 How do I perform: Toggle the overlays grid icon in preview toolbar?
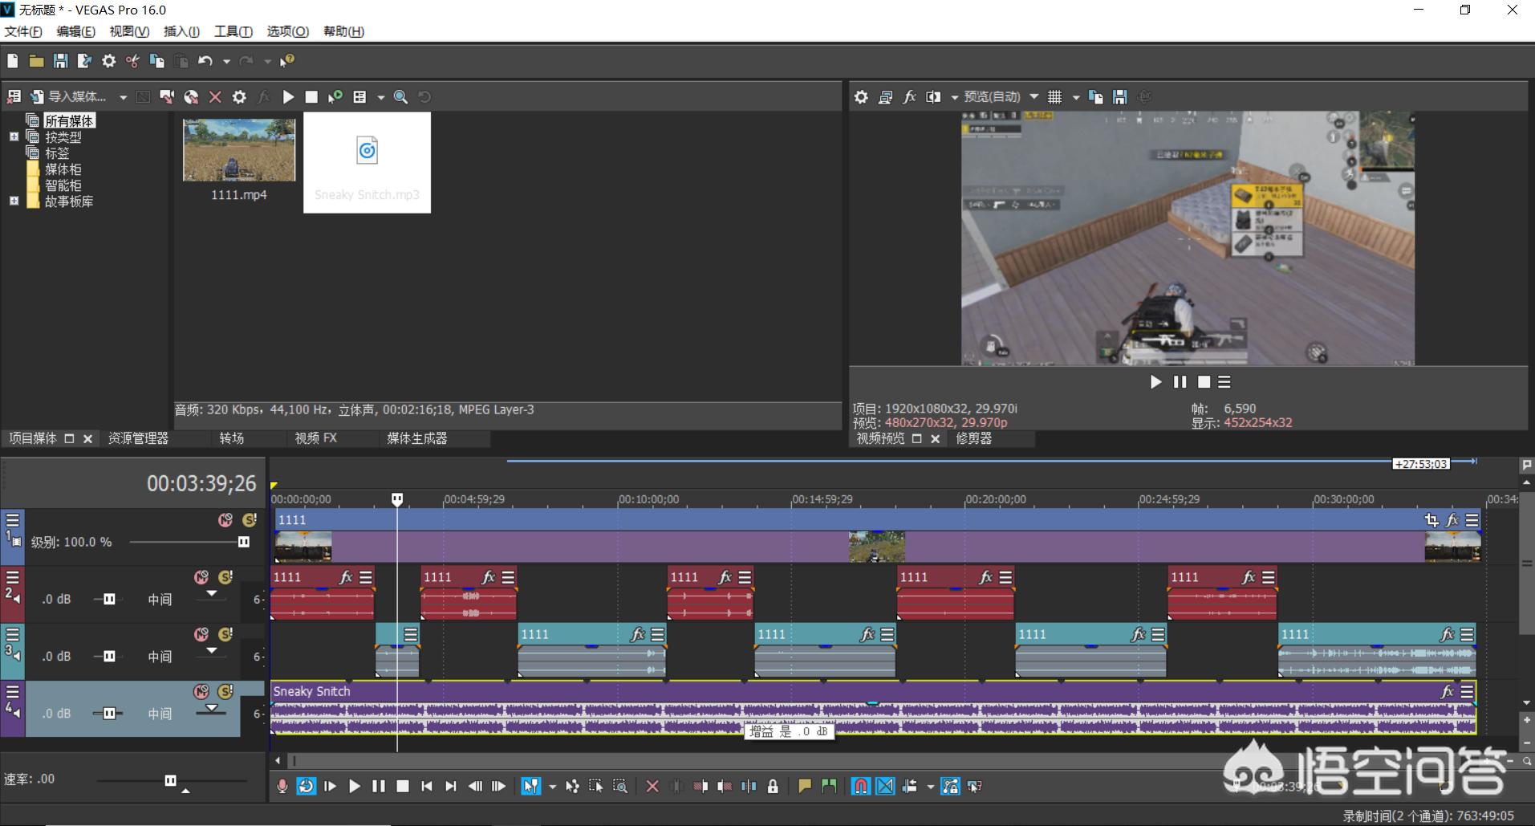pyautogui.click(x=1054, y=97)
